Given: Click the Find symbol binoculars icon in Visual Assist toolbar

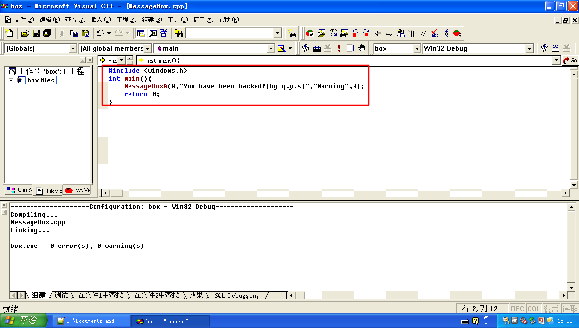Looking at the screenshot, I should coord(344,33).
